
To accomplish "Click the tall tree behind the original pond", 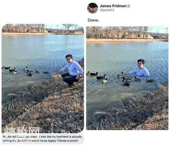I will [68, 28].
